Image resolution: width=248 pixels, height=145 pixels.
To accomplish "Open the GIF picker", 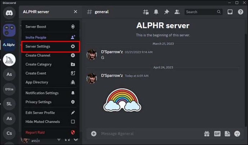I will (217, 134).
